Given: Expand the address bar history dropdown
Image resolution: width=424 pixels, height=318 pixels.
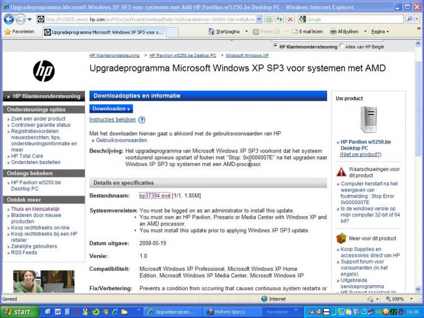Looking at the screenshot, I should [x=259, y=19].
